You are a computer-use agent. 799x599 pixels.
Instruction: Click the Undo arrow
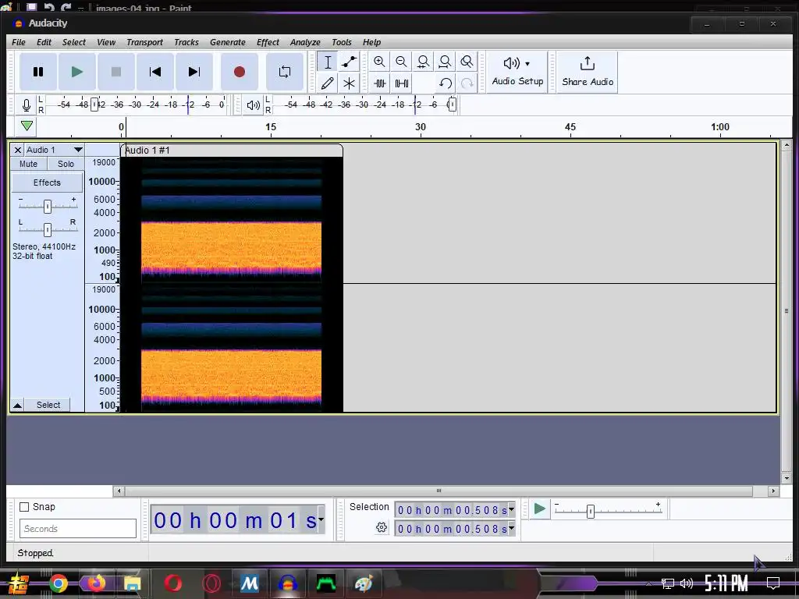point(446,83)
